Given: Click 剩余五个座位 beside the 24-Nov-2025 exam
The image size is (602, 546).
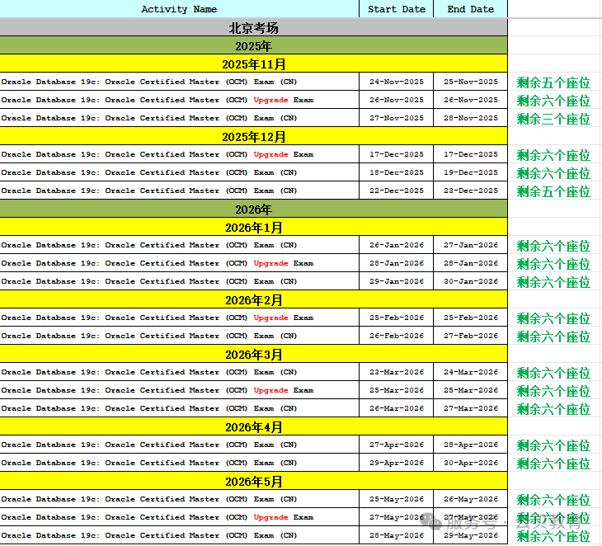Looking at the screenshot, I should tap(553, 82).
